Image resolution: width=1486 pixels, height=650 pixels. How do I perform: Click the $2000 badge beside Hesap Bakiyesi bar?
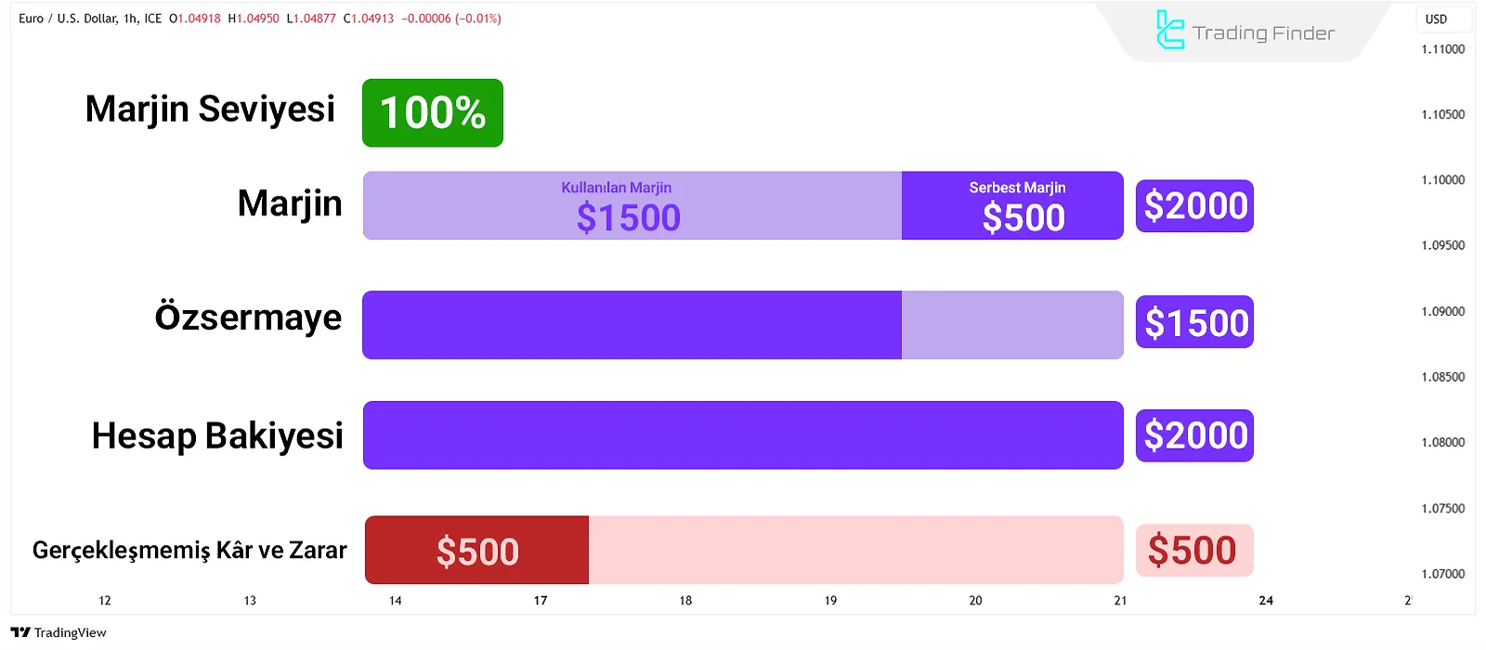[1194, 435]
